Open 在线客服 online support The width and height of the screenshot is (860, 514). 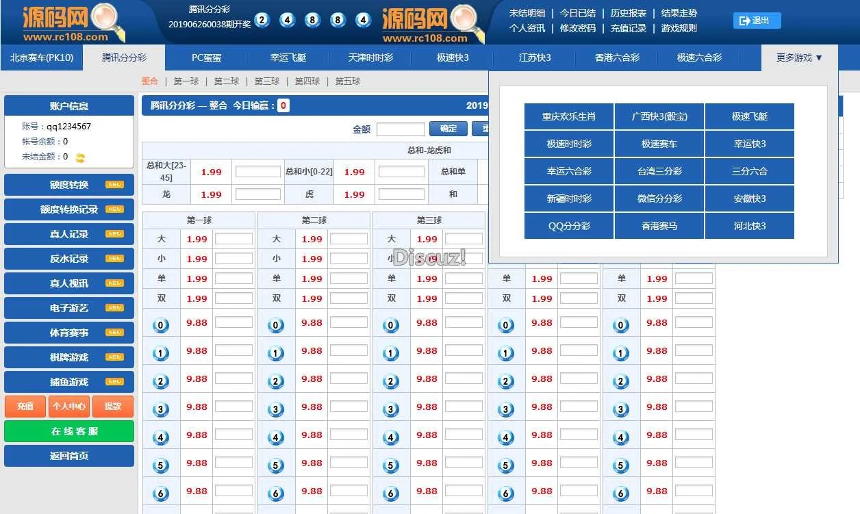click(x=69, y=431)
